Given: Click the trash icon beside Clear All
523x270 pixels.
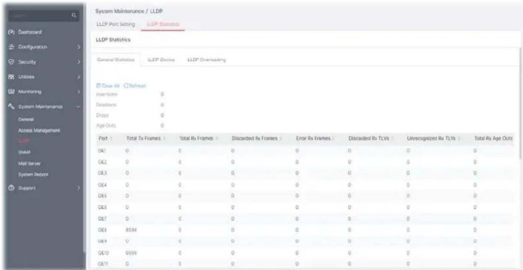Looking at the screenshot, I should (97, 86).
